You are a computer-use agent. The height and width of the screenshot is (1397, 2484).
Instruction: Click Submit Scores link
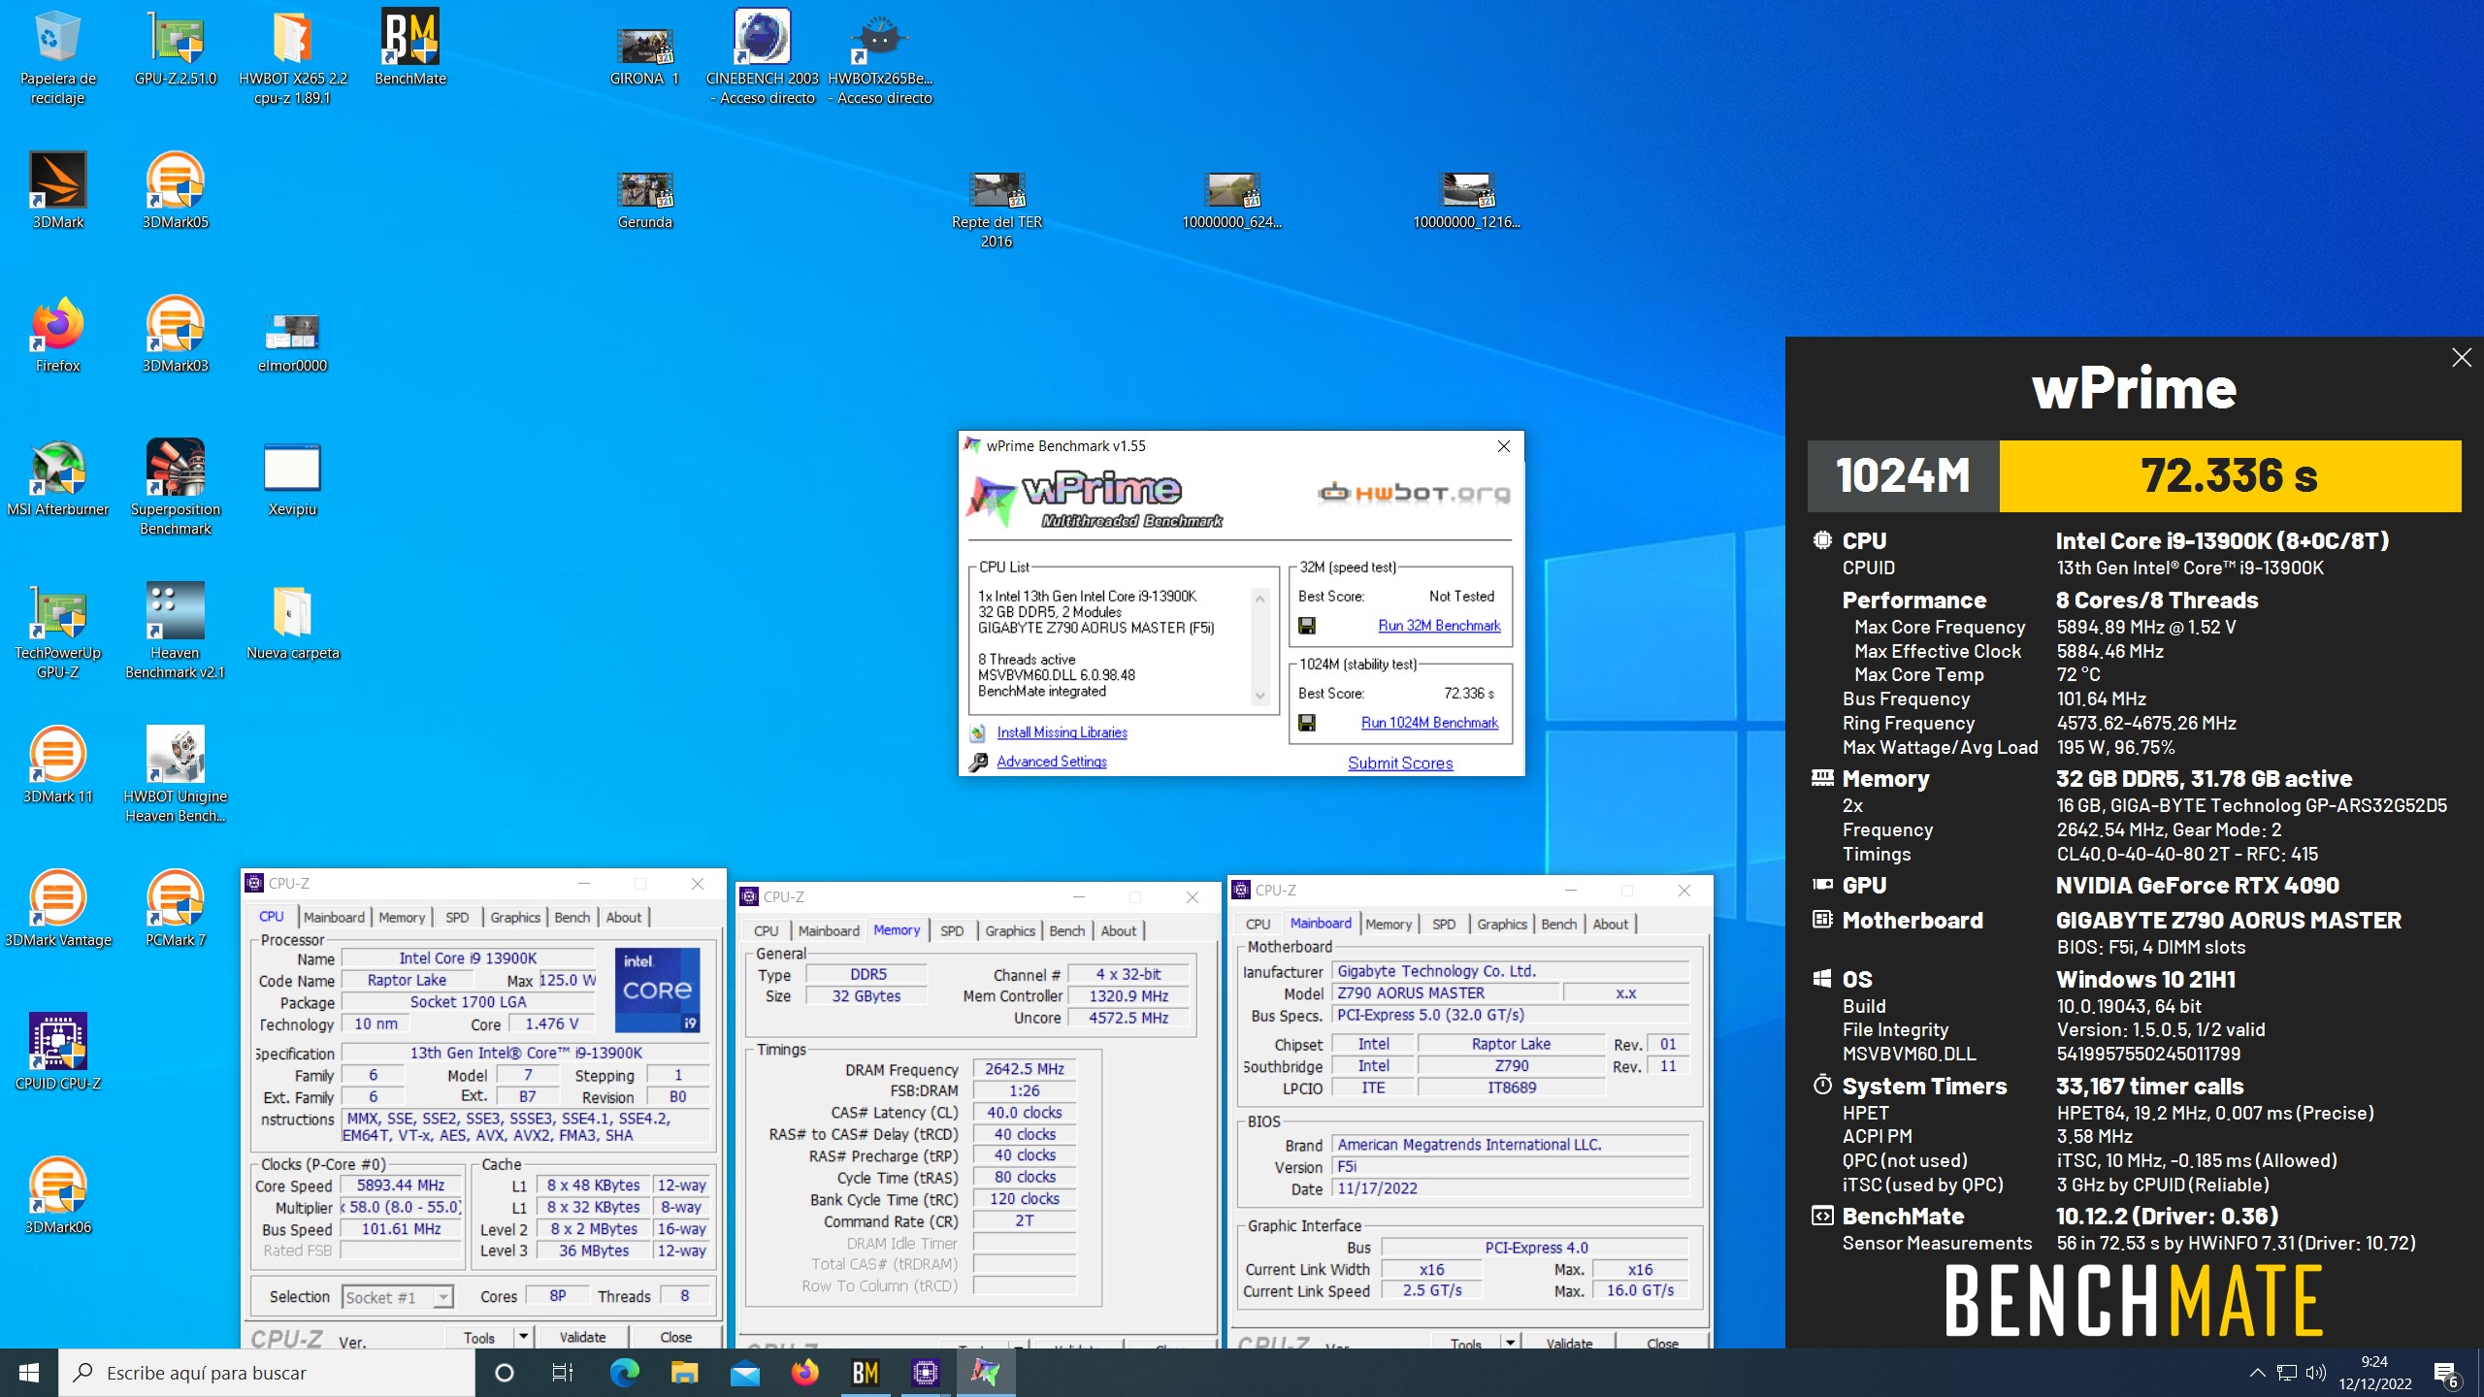1400,763
